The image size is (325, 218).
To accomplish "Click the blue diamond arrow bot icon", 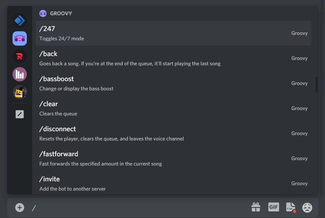I will [x=19, y=21].
